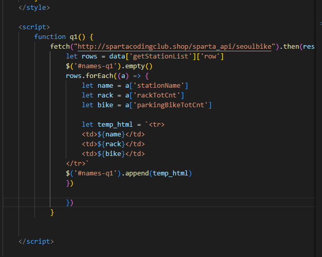Screen dimensions: 322x257
Task: Place cursor on 'function q1()' declaration
Action: [x=64, y=37]
